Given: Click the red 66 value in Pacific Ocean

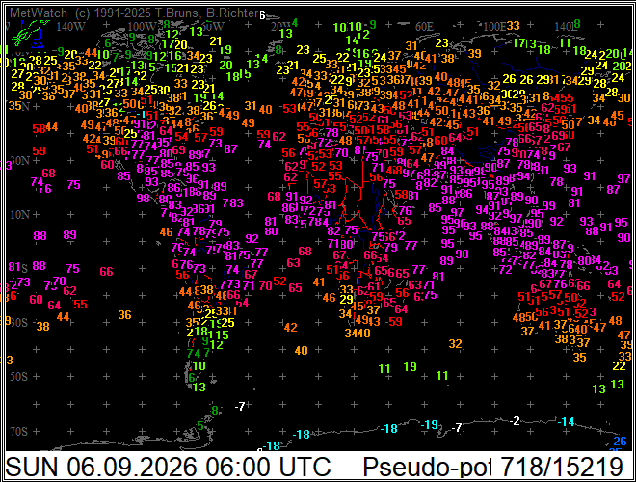Looking at the screenshot, I should [106, 271].
